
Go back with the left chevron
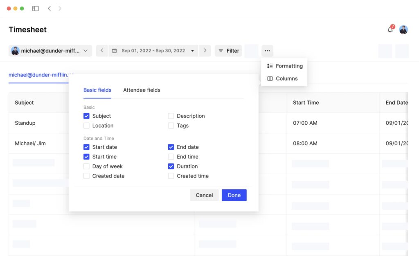49,8
